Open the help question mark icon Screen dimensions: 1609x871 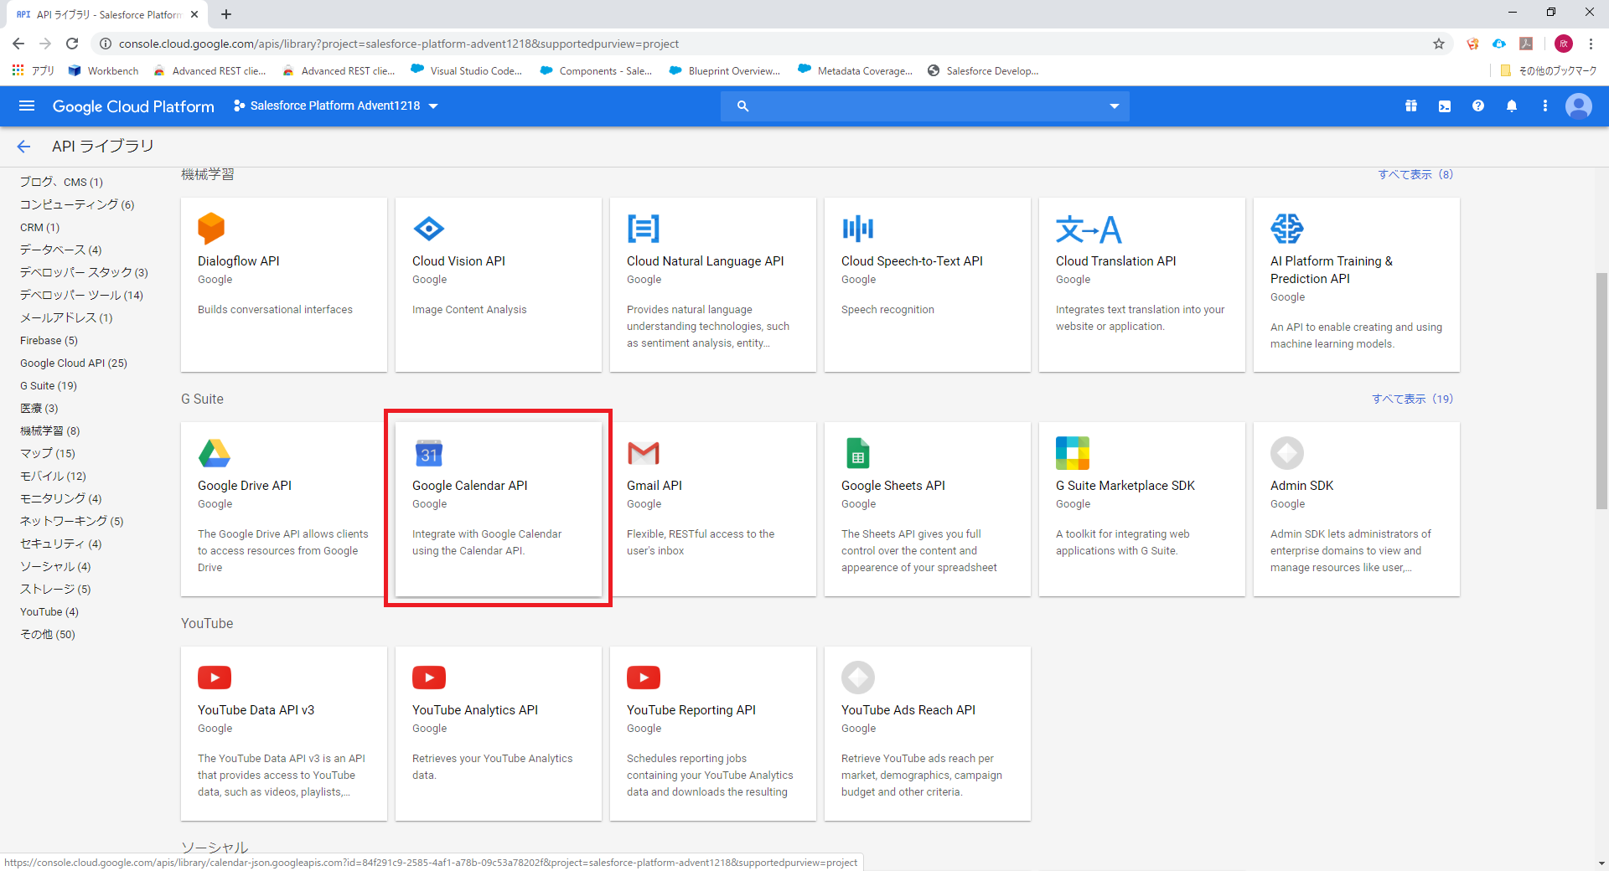[x=1478, y=106]
